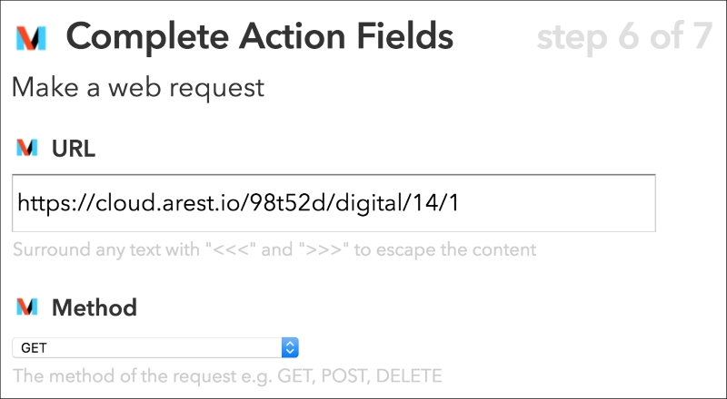The width and height of the screenshot is (727, 399).
Task: Click the bold URL field label
Action: (74, 149)
